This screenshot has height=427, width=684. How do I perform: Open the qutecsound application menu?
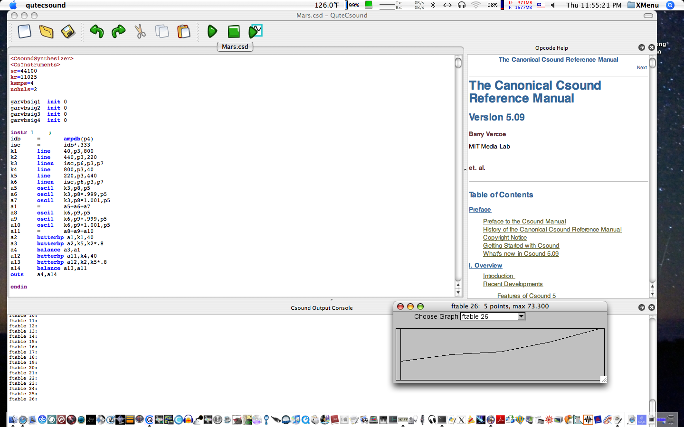coord(46,5)
